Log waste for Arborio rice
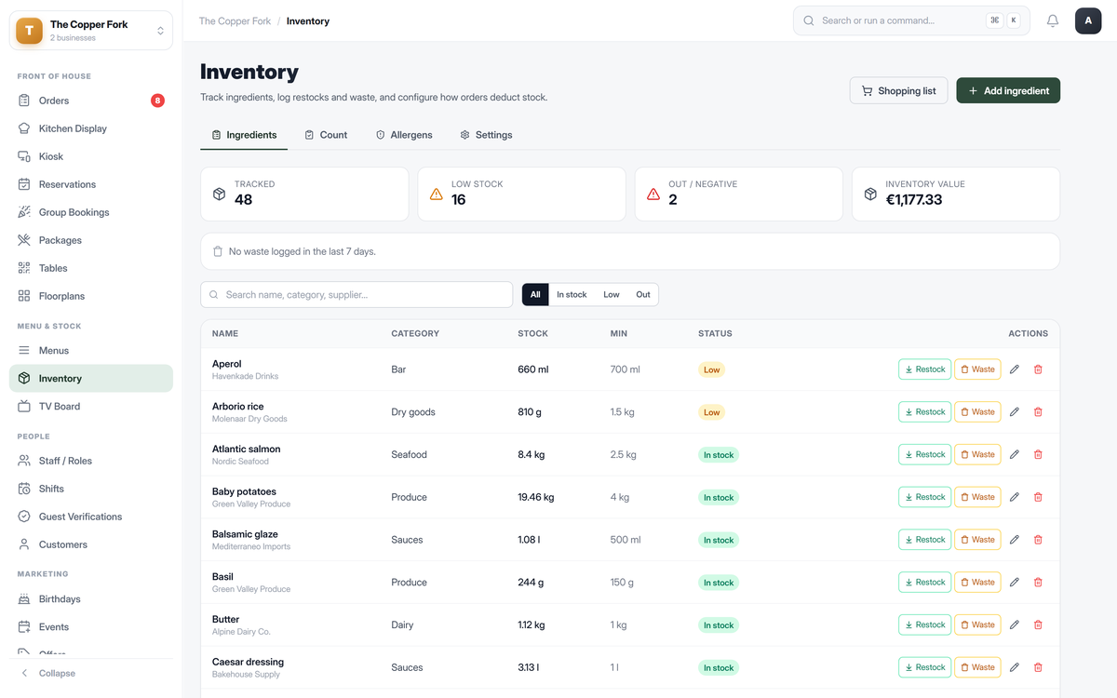Image resolution: width=1117 pixels, height=698 pixels. click(977, 412)
